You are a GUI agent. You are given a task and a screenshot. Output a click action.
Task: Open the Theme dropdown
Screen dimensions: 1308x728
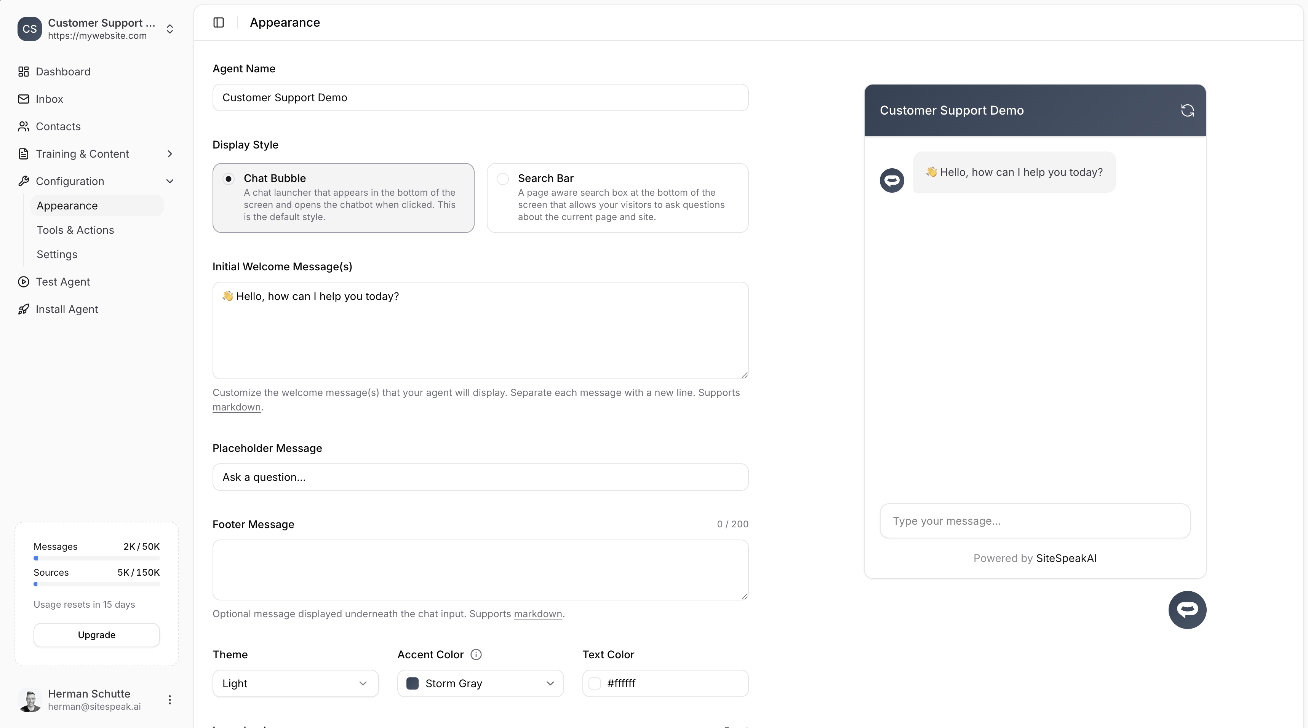(x=295, y=683)
